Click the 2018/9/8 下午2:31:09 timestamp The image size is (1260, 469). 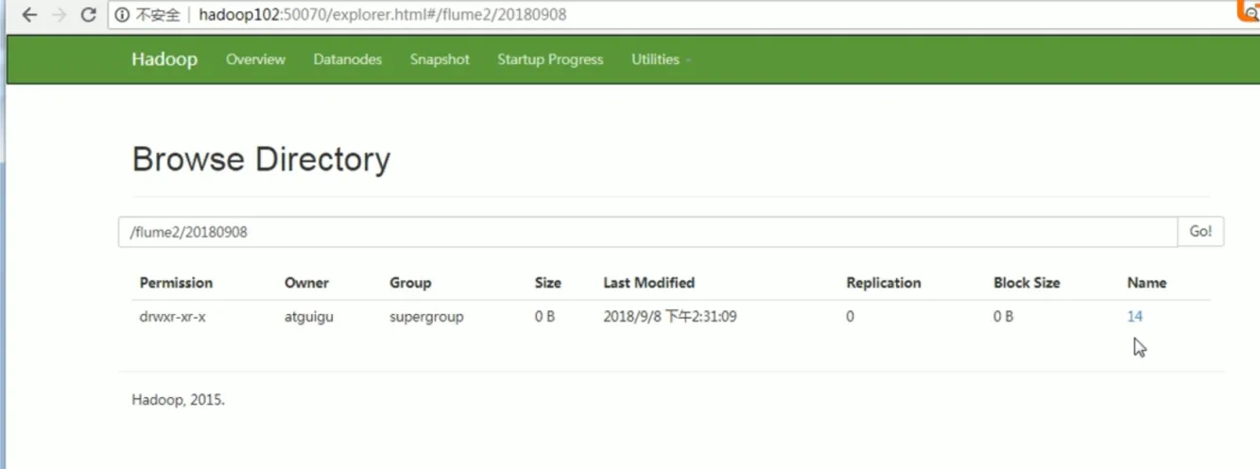click(669, 317)
